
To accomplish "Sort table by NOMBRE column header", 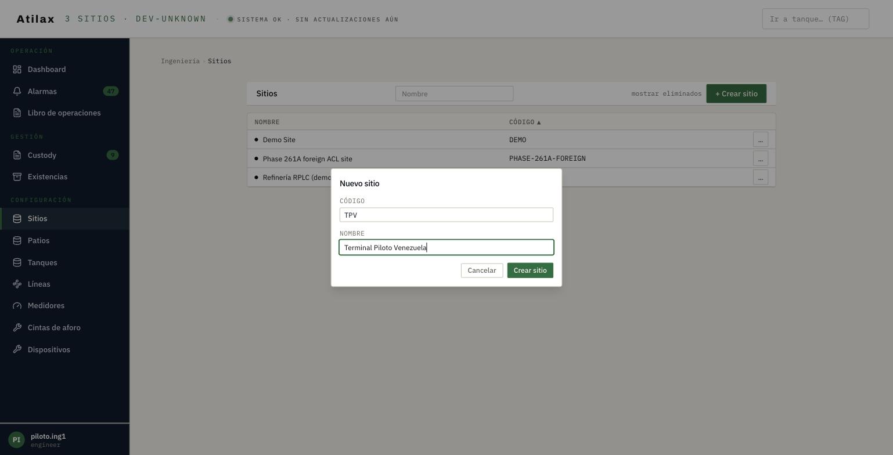I will (267, 122).
